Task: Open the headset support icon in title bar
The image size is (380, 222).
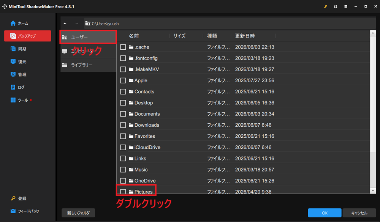Action: (336, 6)
